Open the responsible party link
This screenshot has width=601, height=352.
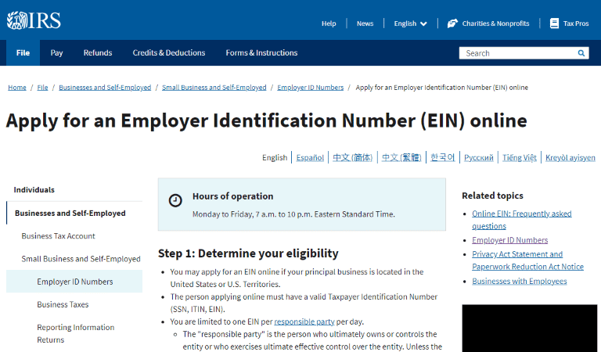pyautogui.click(x=304, y=321)
